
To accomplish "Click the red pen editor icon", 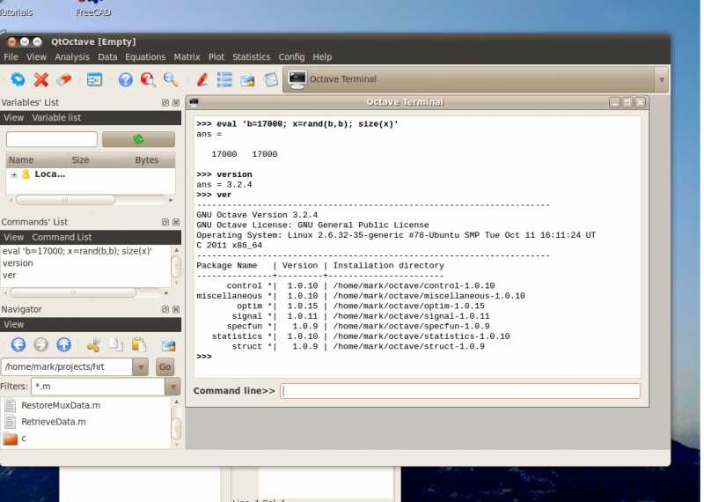I will coord(202,79).
